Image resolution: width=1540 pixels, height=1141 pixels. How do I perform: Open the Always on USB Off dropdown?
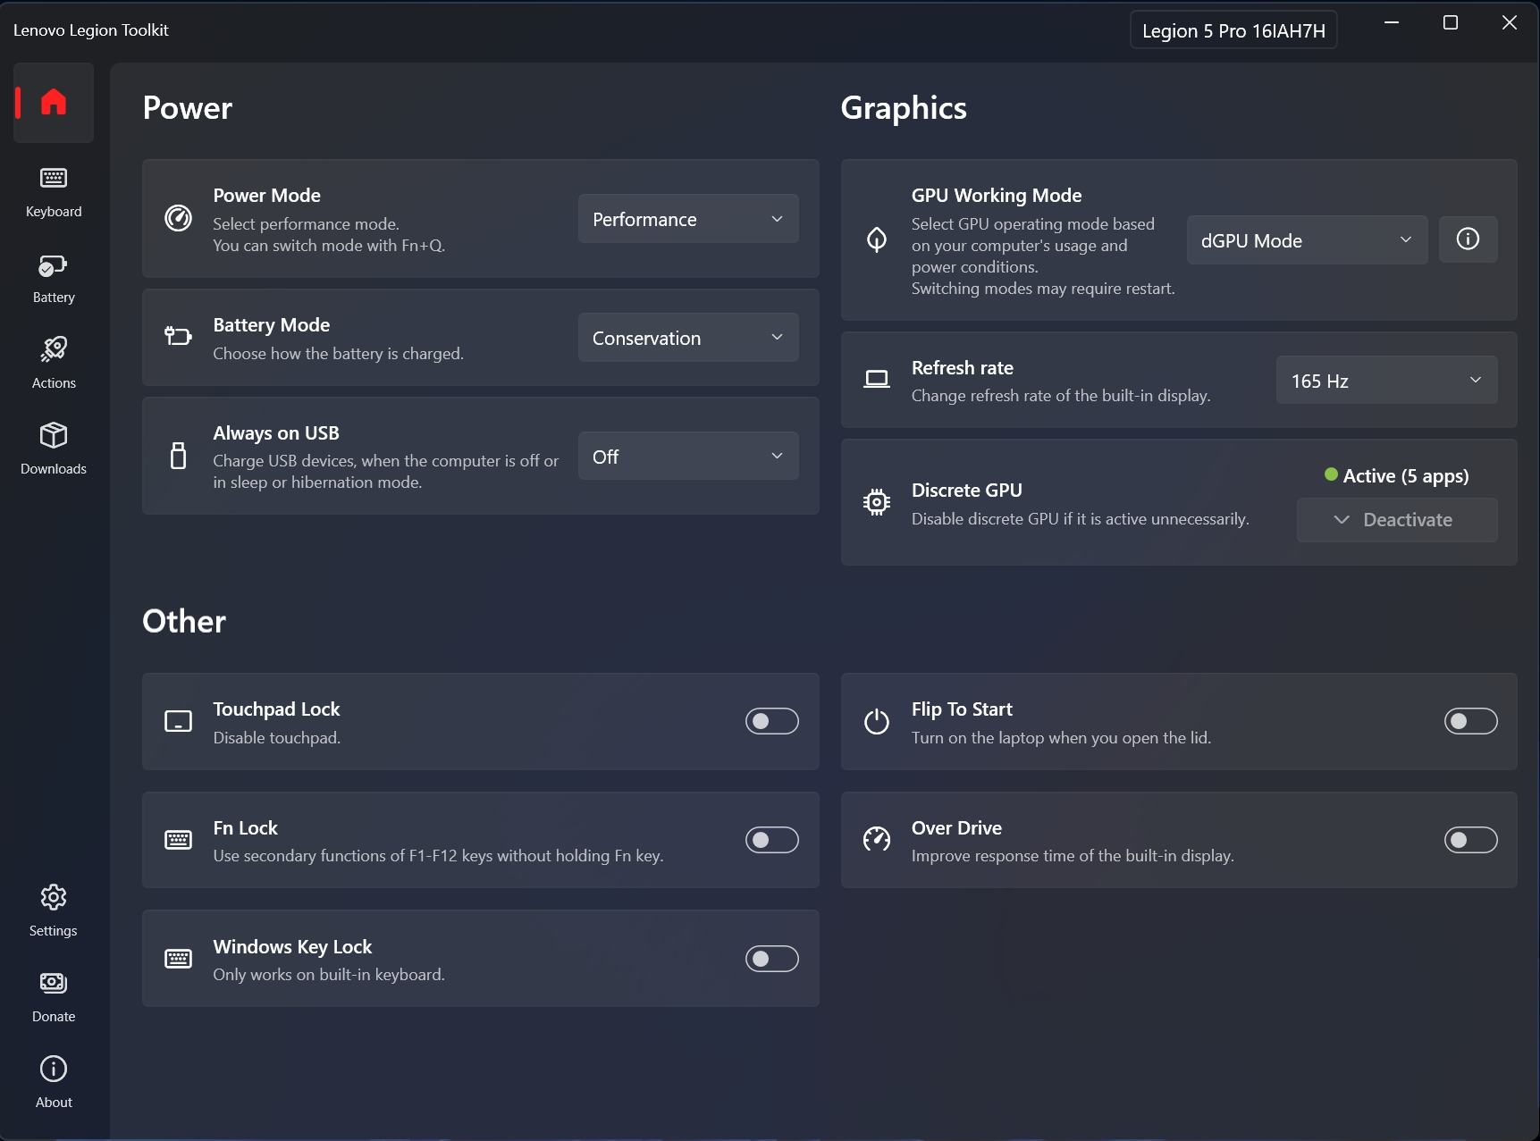click(688, 457)
